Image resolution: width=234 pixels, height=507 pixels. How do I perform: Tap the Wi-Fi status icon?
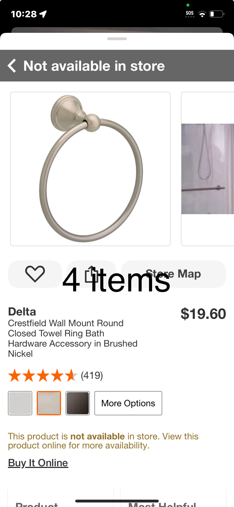coord(202,14)
